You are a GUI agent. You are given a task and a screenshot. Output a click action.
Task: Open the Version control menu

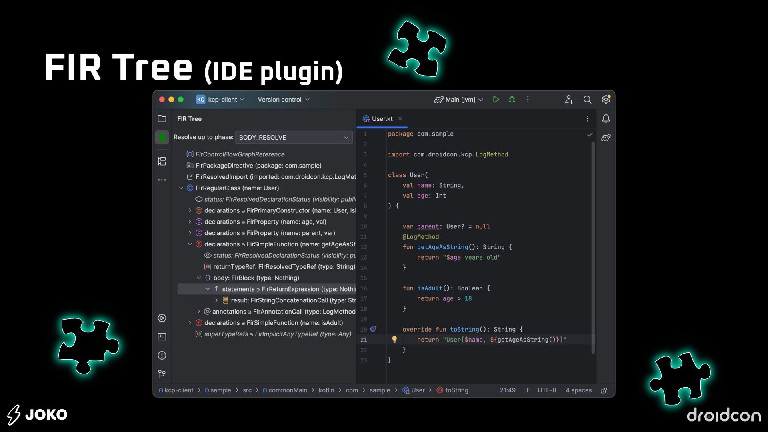pyautogui.click(x=283, y=100)
